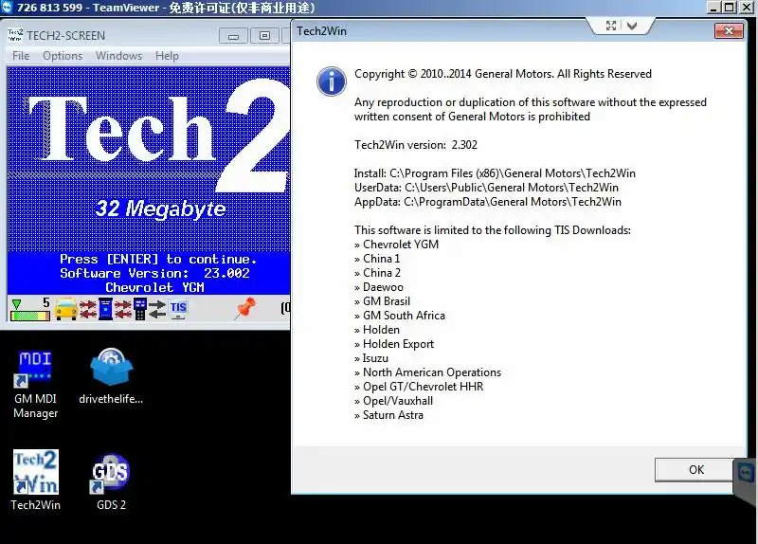Click '» China 2' in the list
This screenshot has width=758, height=544.
point(377,273)
